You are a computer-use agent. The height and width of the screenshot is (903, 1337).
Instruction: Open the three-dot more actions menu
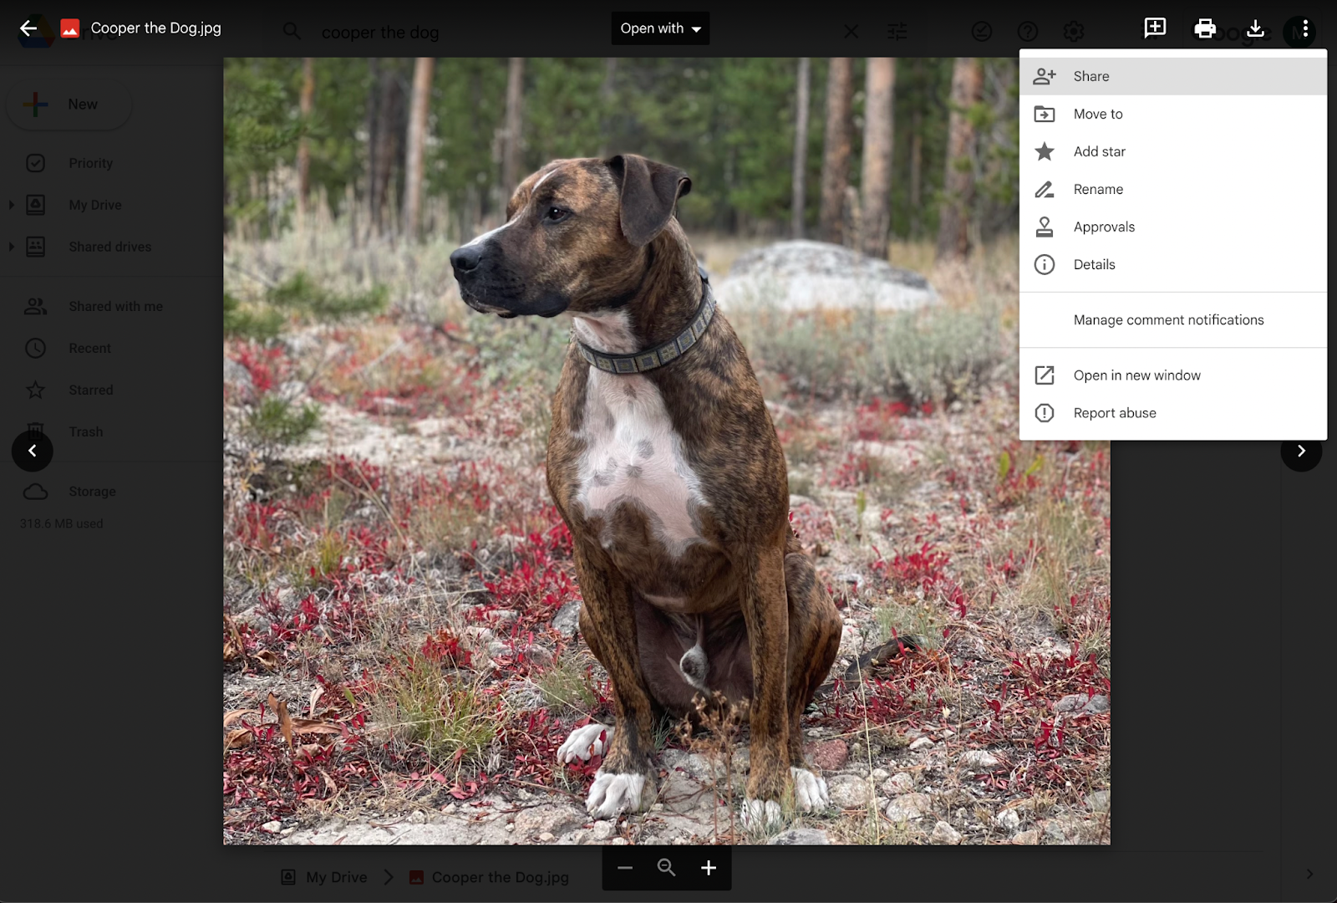pyautogui.click(x=1304, y=28)
